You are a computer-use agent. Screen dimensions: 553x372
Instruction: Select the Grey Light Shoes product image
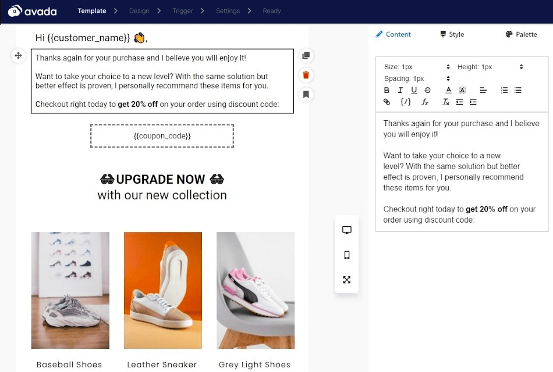click(x=256, y=290)
